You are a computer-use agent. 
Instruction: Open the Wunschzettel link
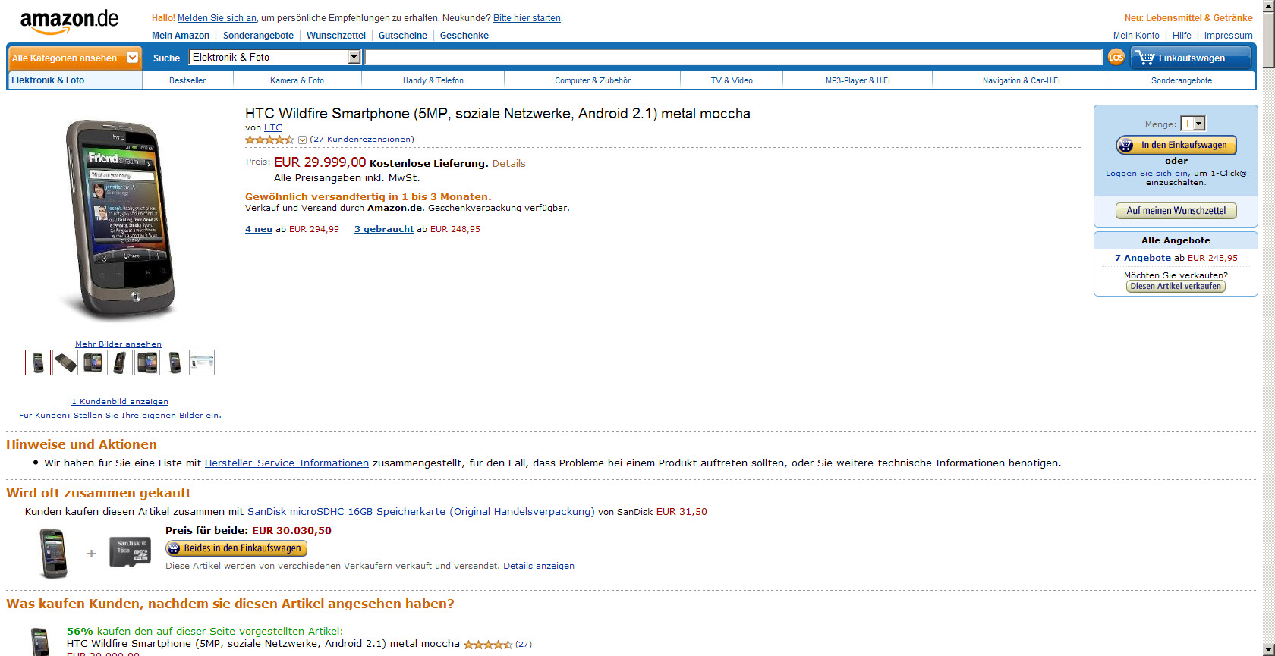tap(336, 36)
